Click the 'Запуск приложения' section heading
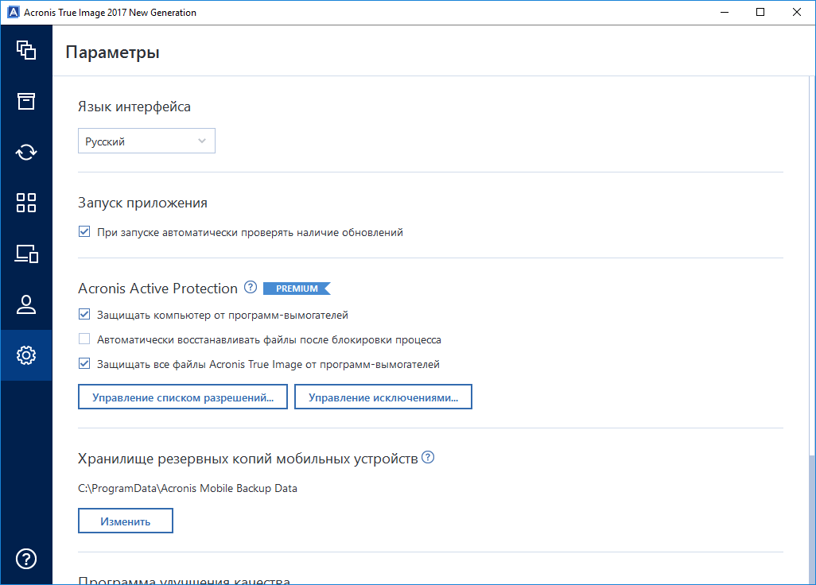The image size is (816, 585). coord(142,202)
